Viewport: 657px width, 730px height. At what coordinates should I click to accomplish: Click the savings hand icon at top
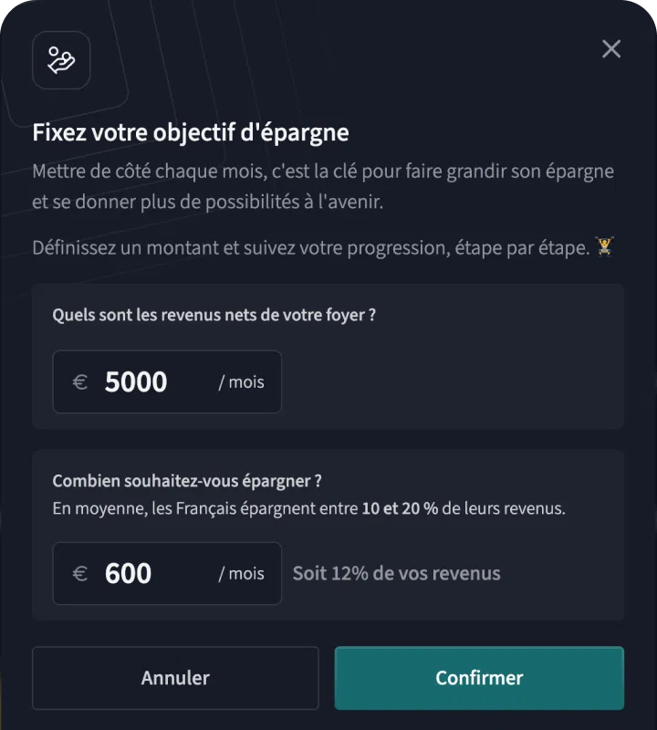tap(61, 60)
